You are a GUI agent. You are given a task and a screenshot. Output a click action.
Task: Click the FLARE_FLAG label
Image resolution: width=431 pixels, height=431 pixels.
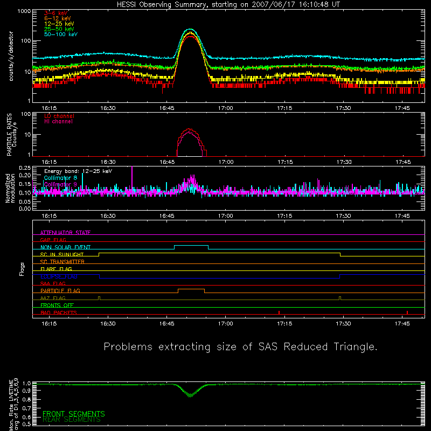(56, 269)
